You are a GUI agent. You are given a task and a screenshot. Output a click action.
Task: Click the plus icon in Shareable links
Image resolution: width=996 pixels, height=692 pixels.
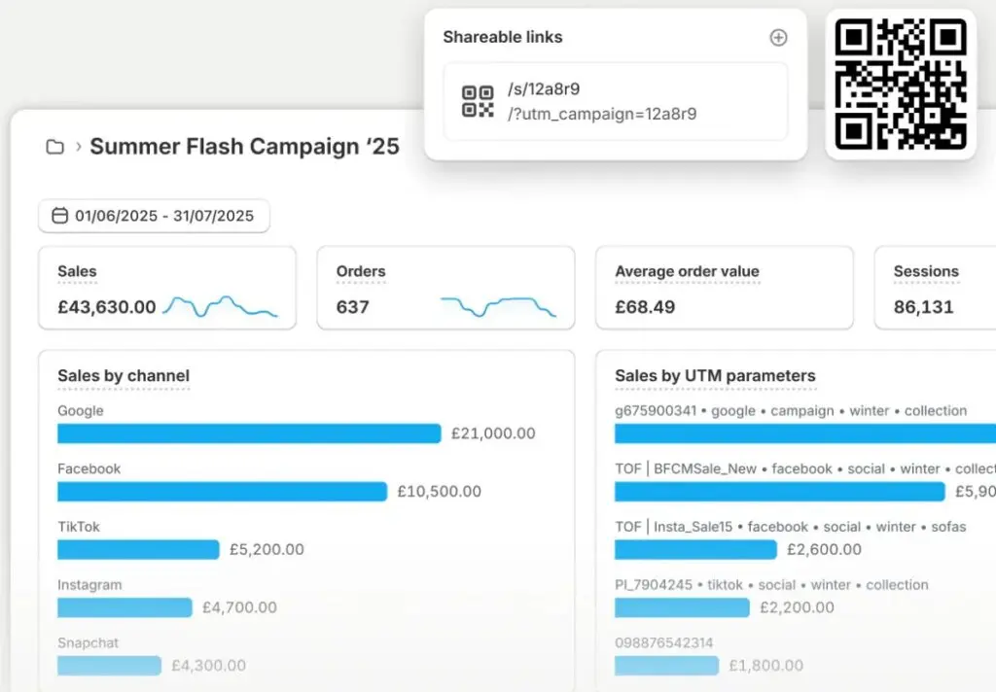778,38
